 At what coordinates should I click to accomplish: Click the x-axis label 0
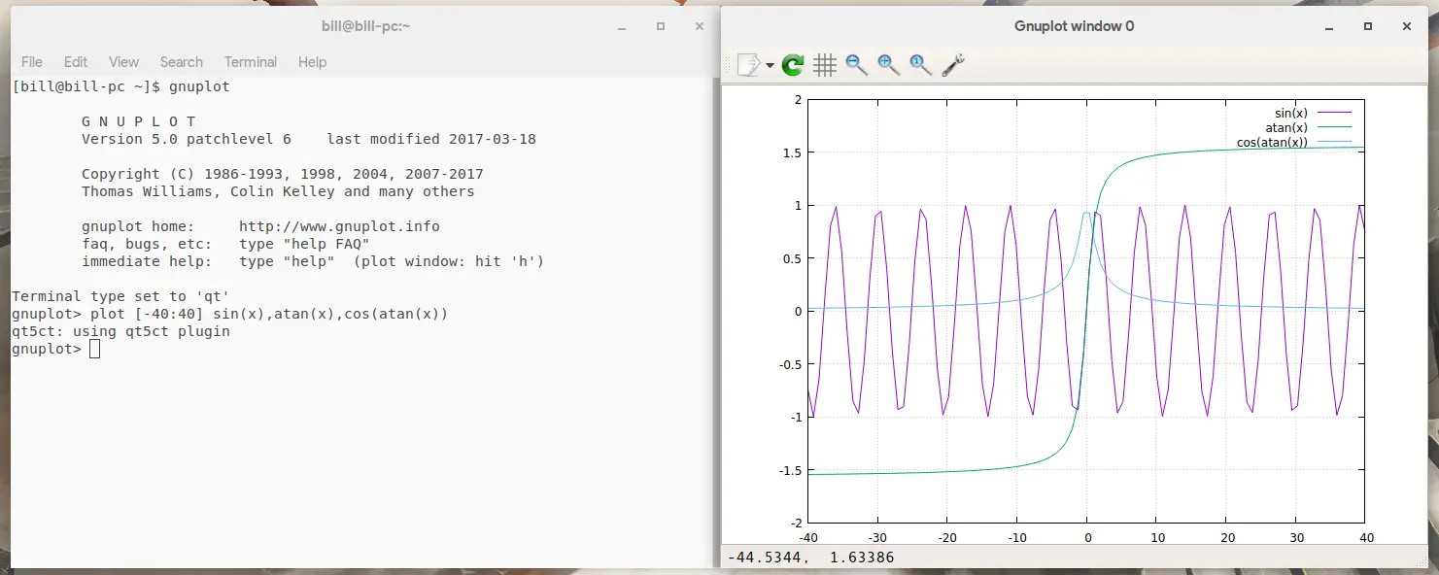tap(1087, 537)
